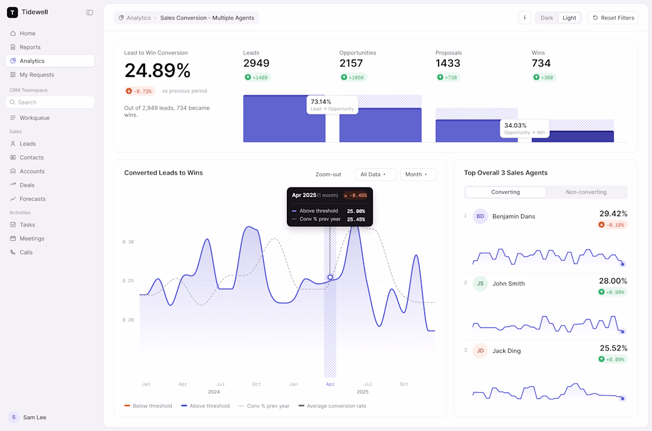The height and width of the screenshot is (431, 652).
Task: Select the Workqueue list icon
Action: 13,118
